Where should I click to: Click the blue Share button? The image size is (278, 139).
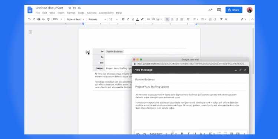[x=234, y=10]
